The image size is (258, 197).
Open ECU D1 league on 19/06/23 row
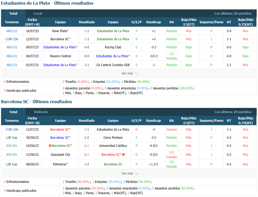[x=12, y=146]
